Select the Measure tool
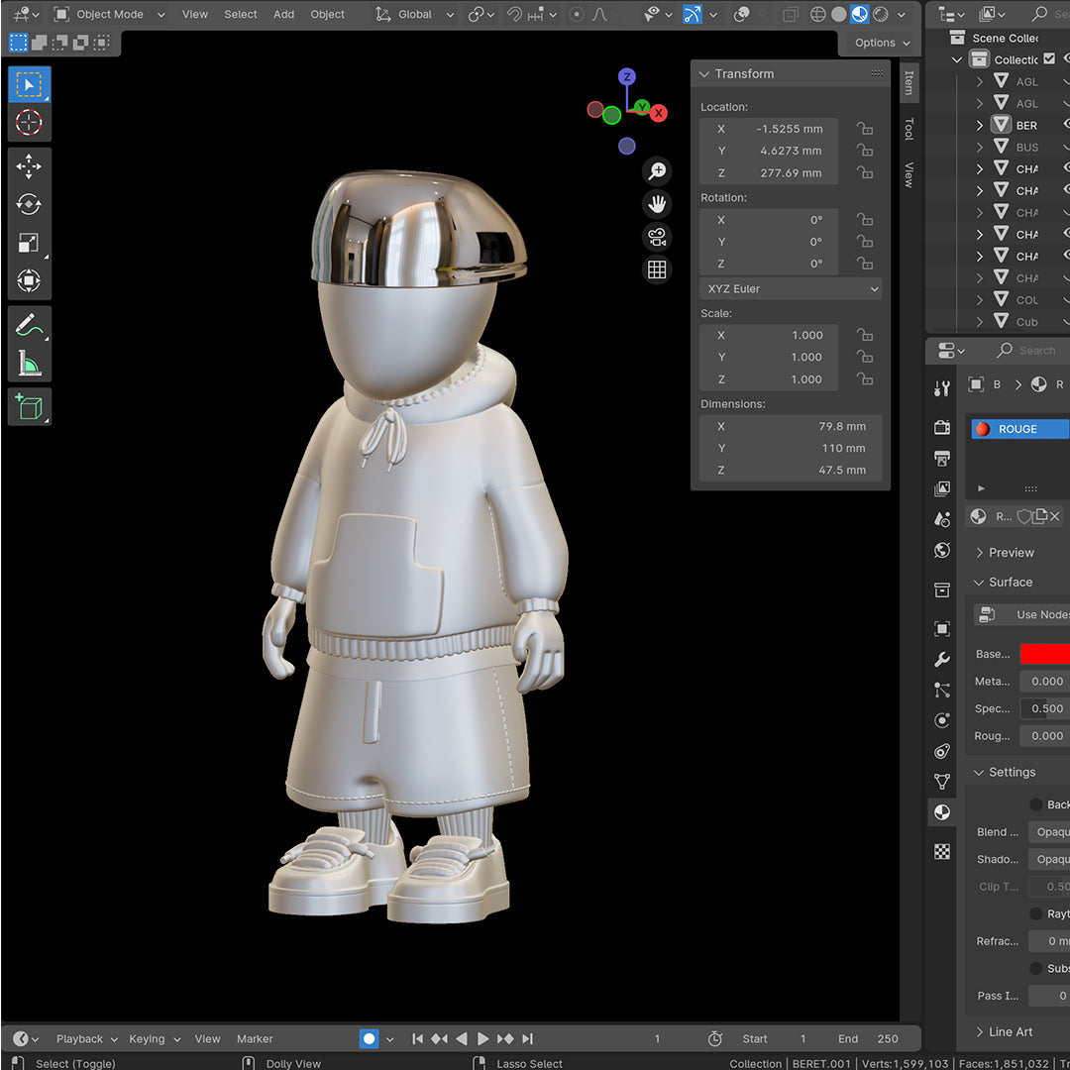 [x=29, y=363]
